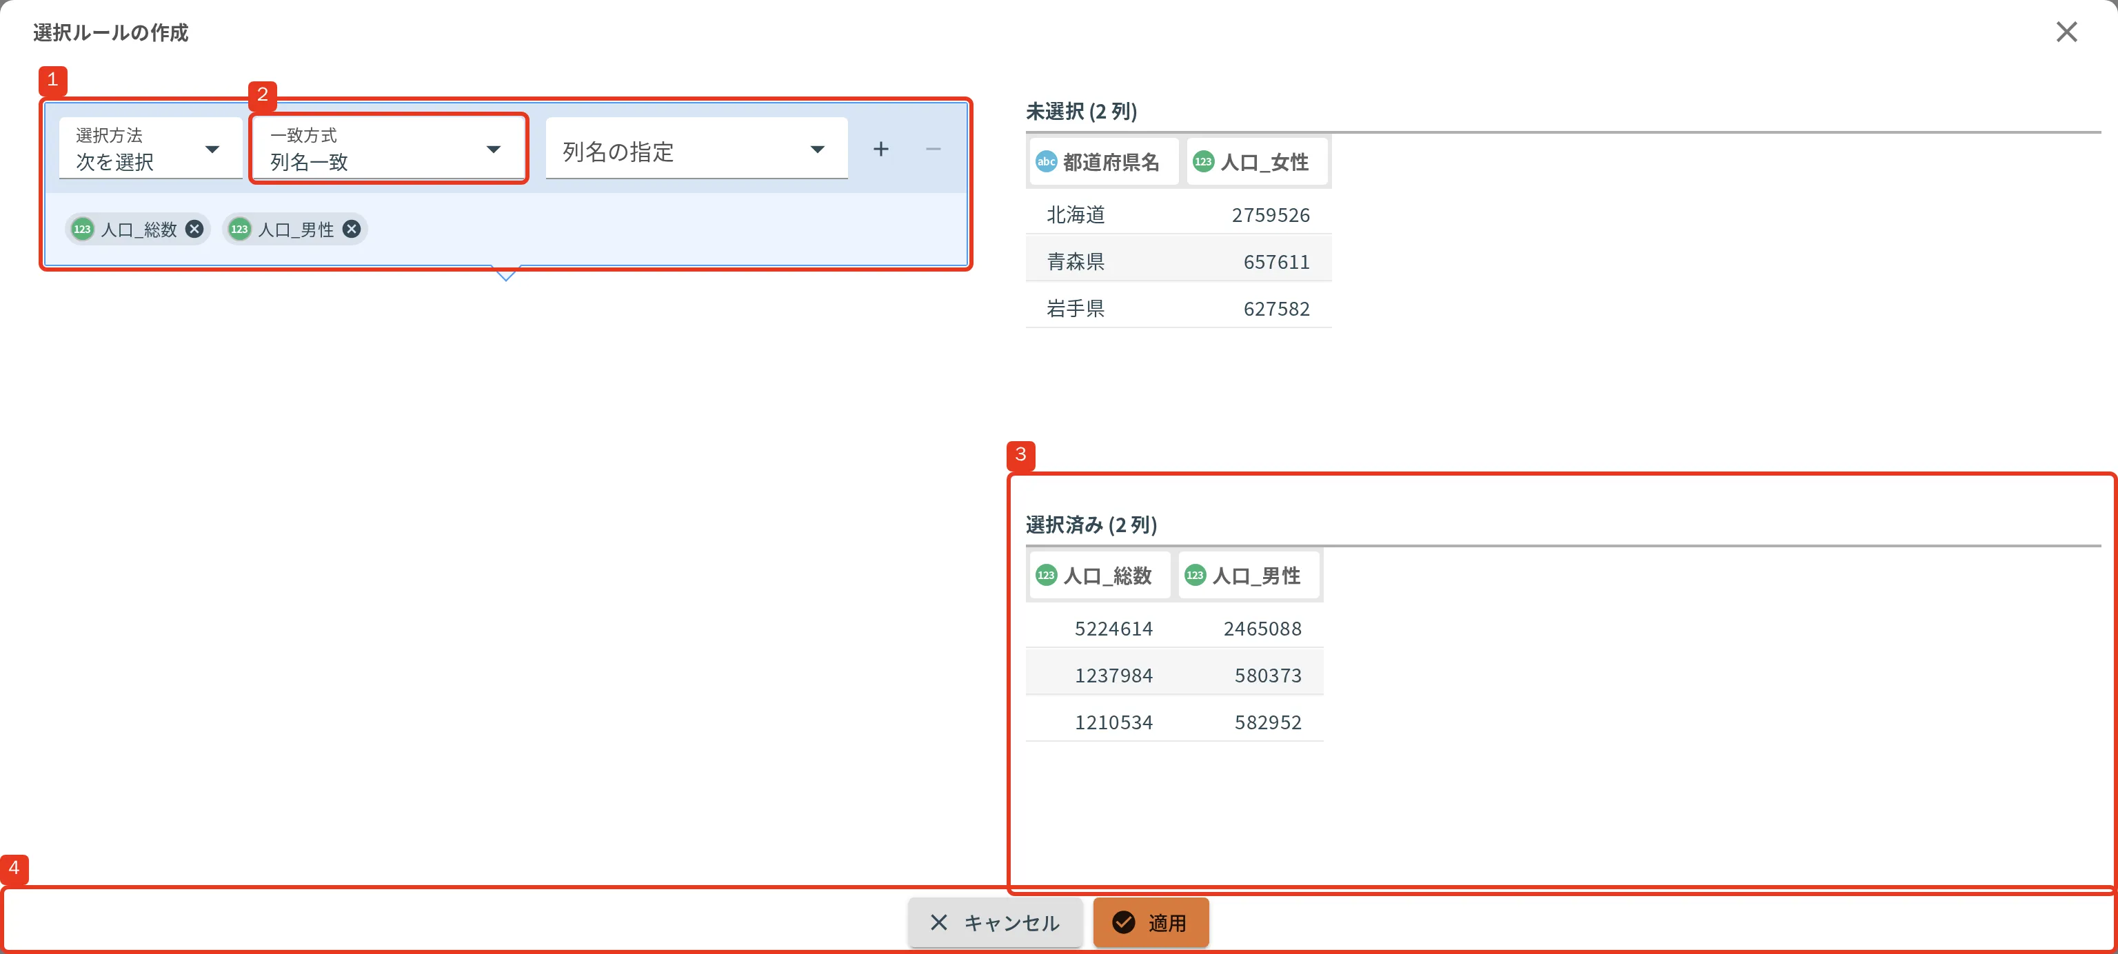The width and height of the screenshot is (2118, 954).
Task: Click the value 1237984
Action: pyautogui.click(x=1113, y=676)
